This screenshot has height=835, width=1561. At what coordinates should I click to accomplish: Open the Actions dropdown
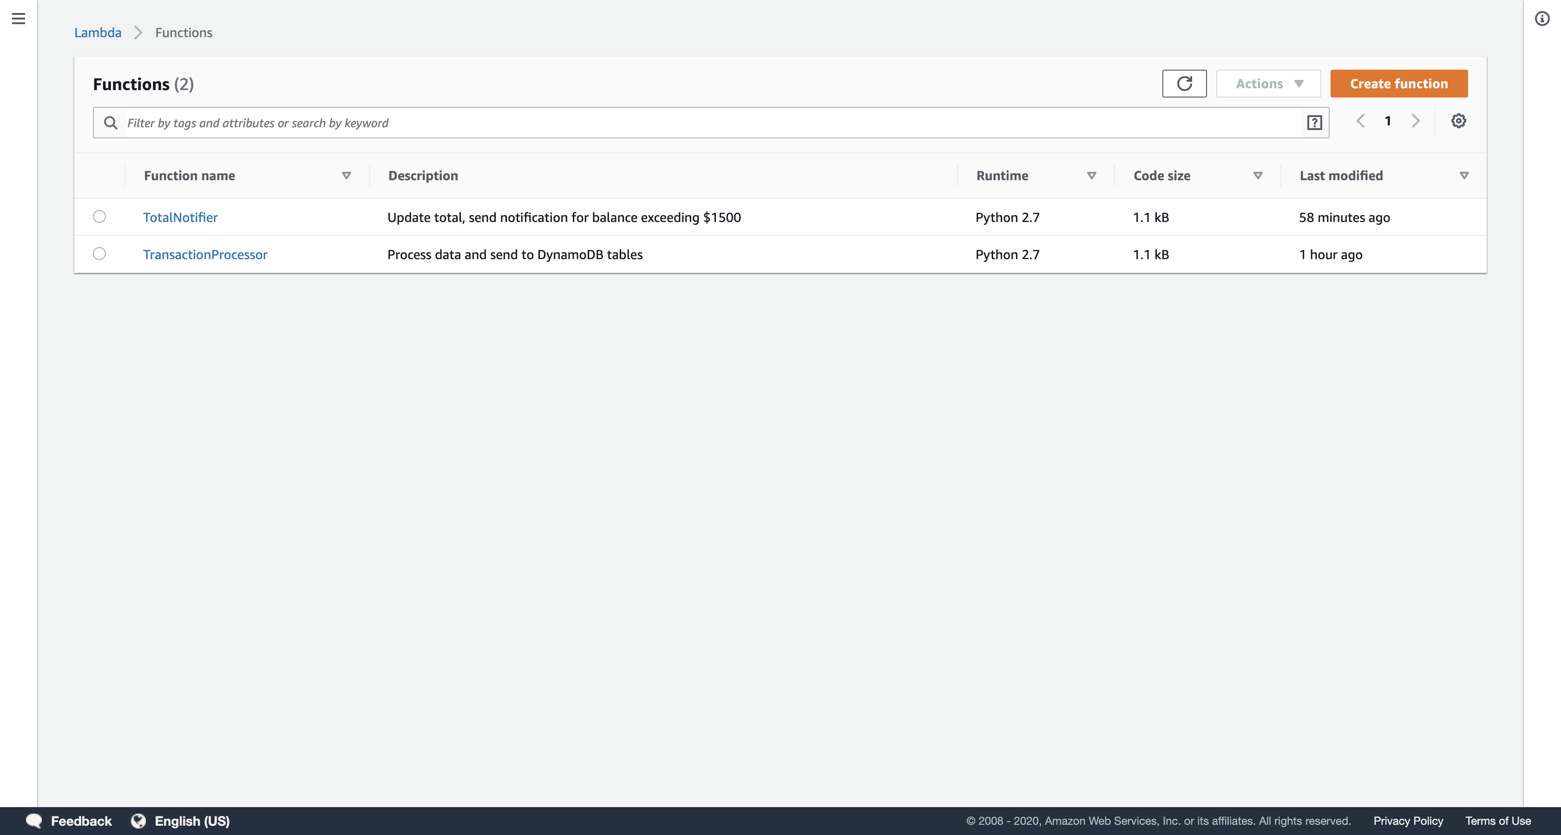pyautogui.click(x=1268, y=84)
